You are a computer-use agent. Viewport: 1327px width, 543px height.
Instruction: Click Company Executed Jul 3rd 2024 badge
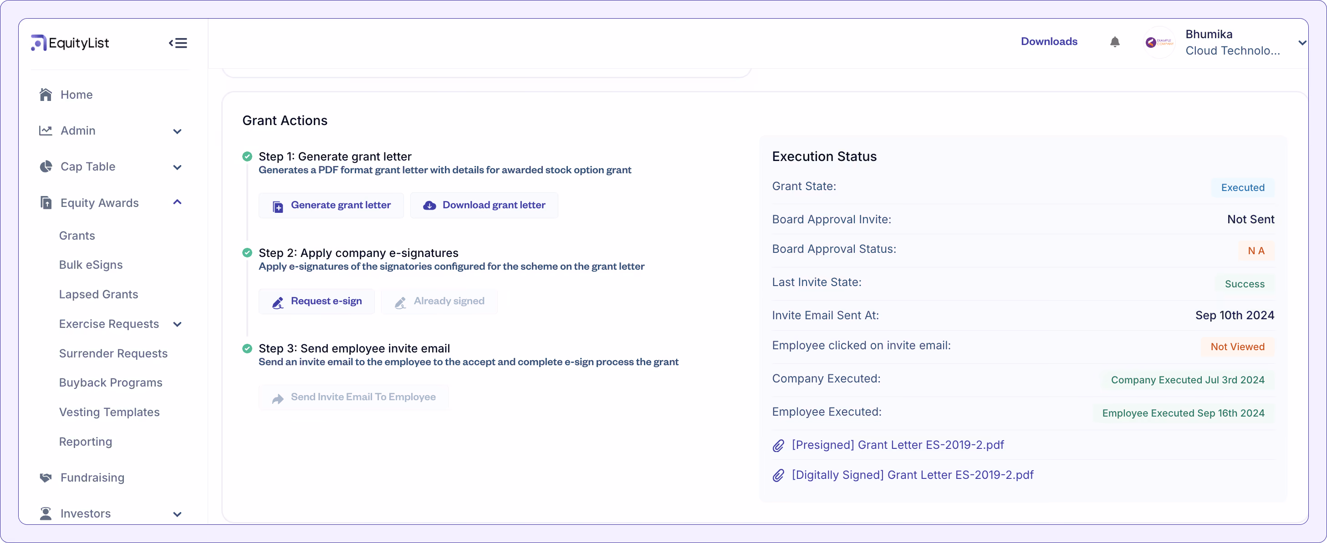1187,380
